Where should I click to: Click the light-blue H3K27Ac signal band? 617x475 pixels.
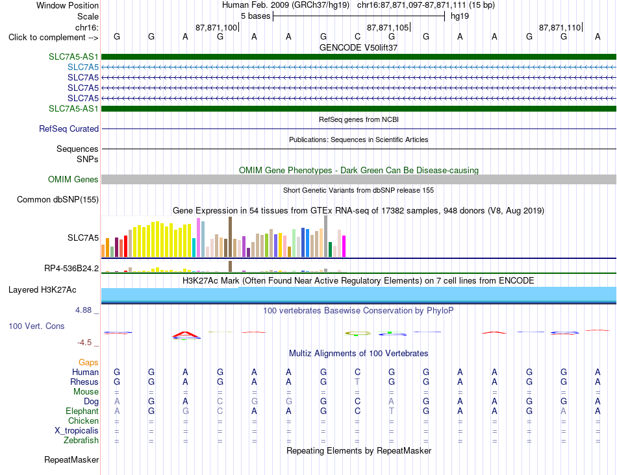coord(359,294)
